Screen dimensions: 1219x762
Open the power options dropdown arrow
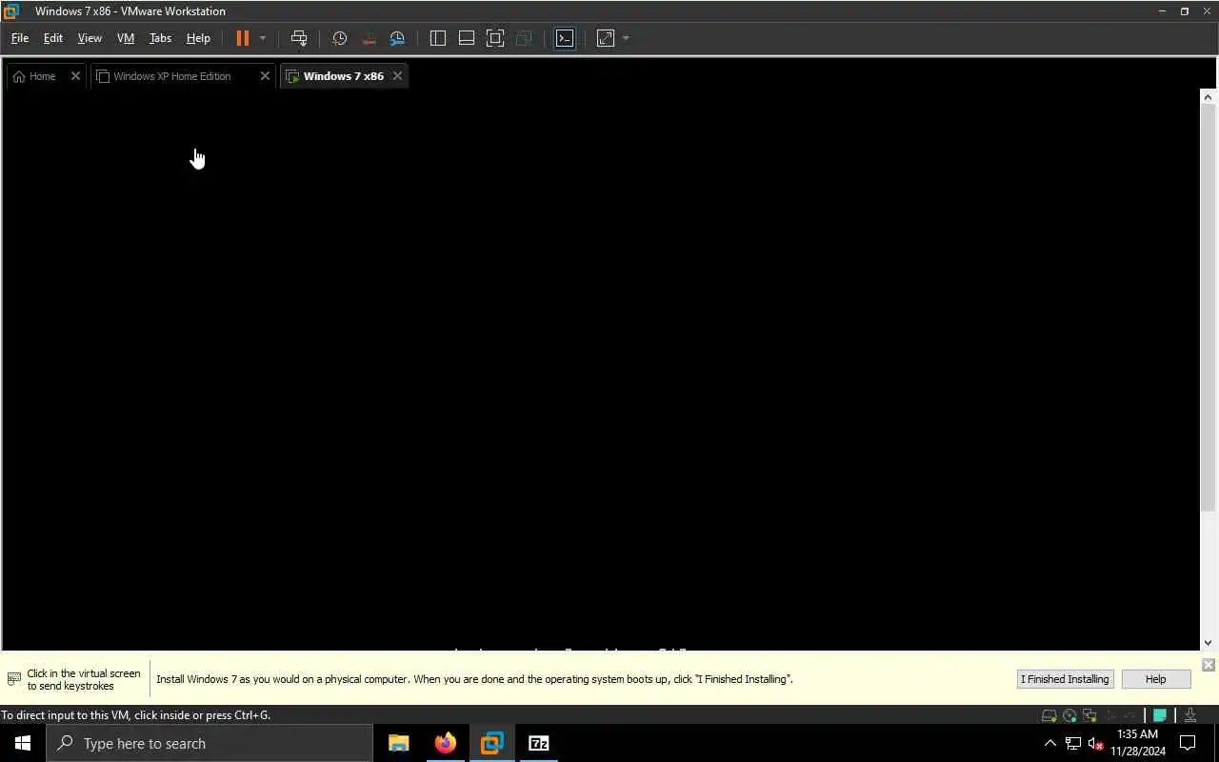(x=263, y=38)
